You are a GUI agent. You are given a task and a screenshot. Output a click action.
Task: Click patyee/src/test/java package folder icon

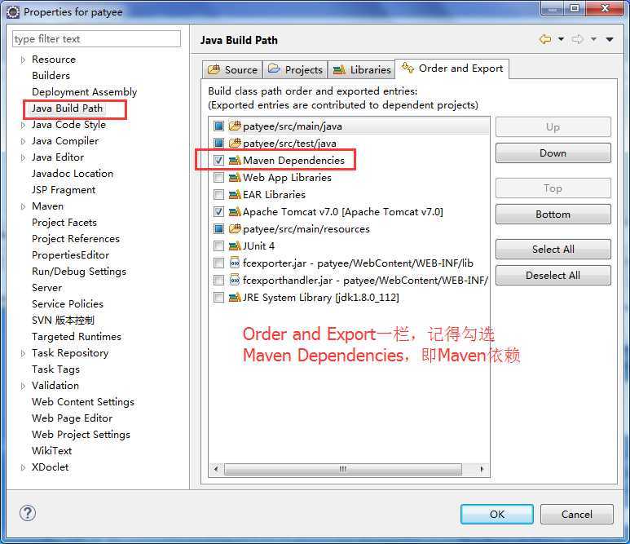(235, 144)
